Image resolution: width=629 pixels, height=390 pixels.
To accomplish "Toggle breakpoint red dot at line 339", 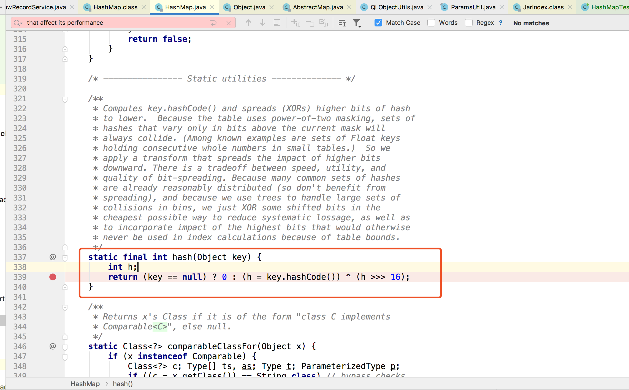I will point(53,277).
